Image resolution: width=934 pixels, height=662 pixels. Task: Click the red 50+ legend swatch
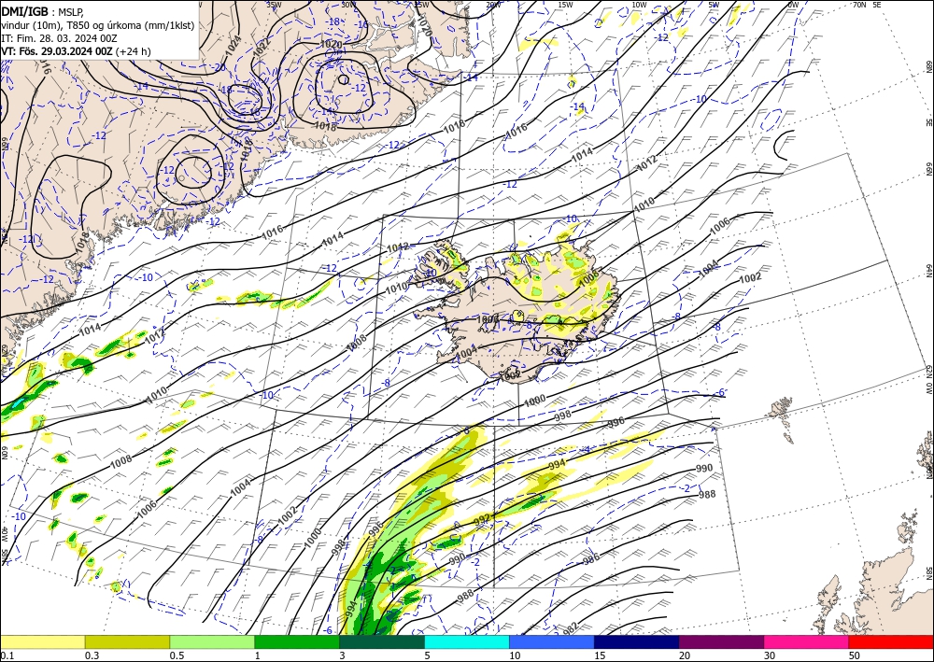tap(891, 641)
